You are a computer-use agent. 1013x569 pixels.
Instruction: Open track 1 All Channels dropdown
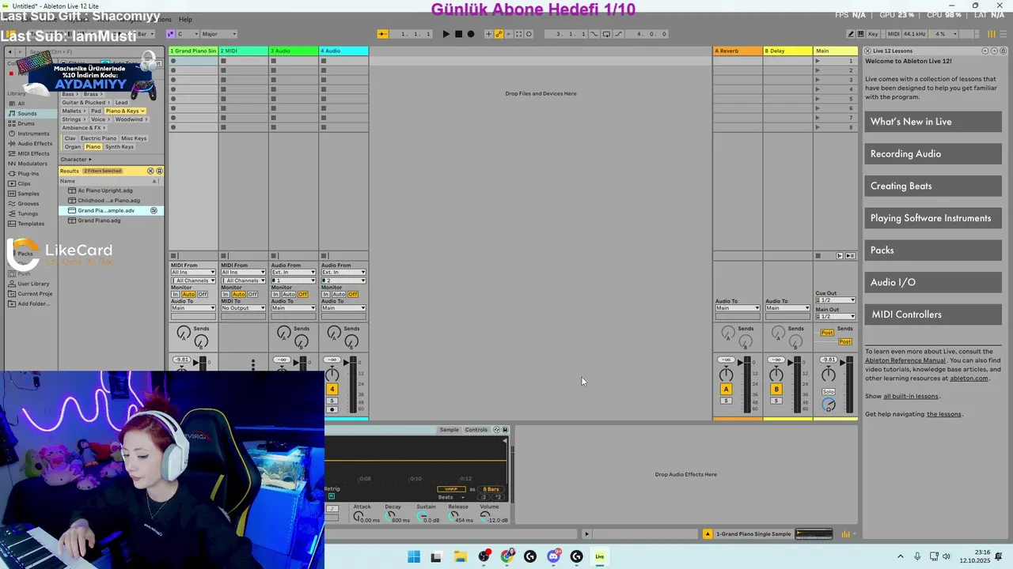tap(193, 281)
